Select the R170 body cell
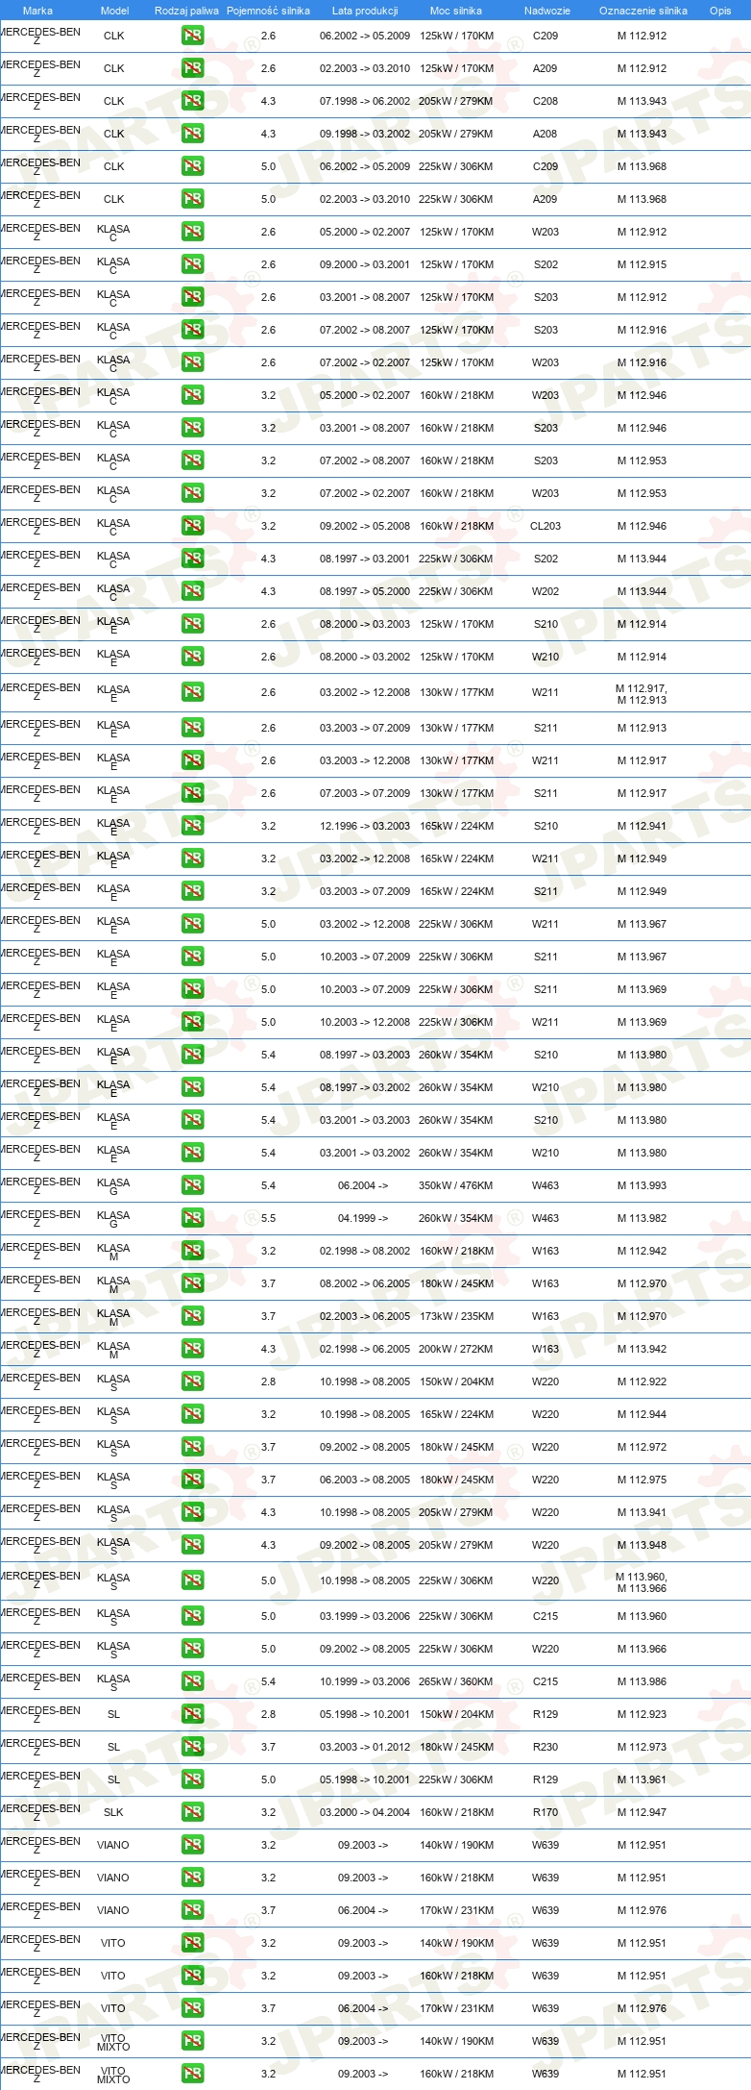 (545, 1812)
